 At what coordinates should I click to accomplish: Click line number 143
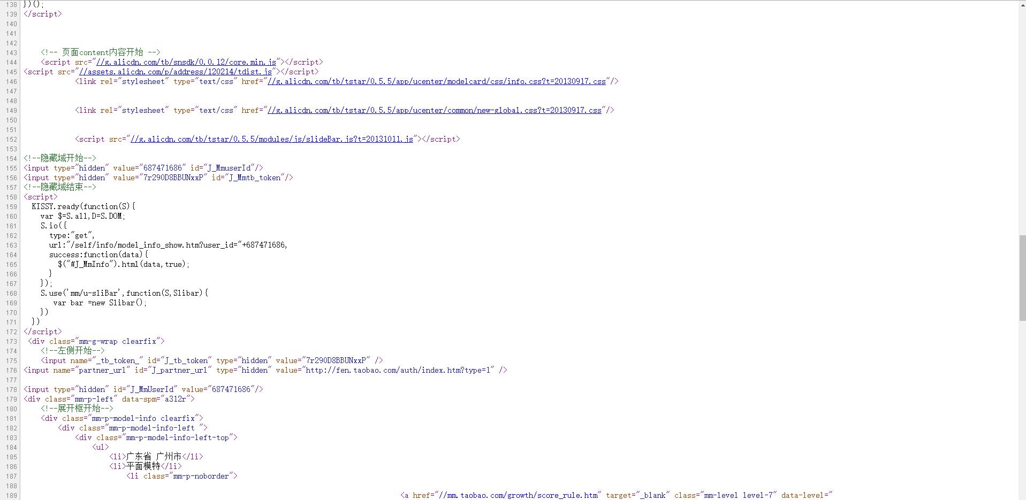click(x=11, y=52)
